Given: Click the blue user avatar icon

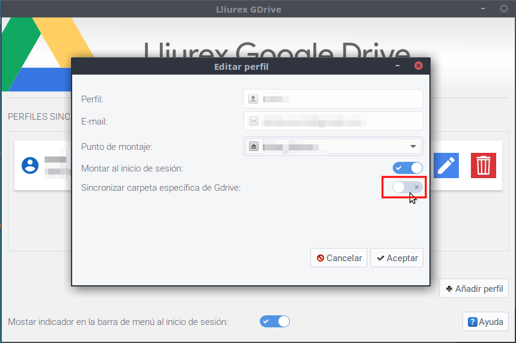Looking at the screenshot, I should 30,165.
